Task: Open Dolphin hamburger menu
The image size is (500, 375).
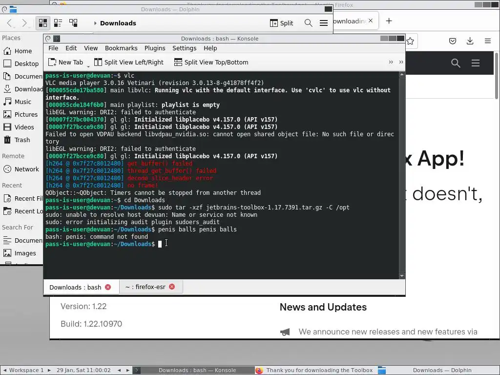Action: point(324,23)
